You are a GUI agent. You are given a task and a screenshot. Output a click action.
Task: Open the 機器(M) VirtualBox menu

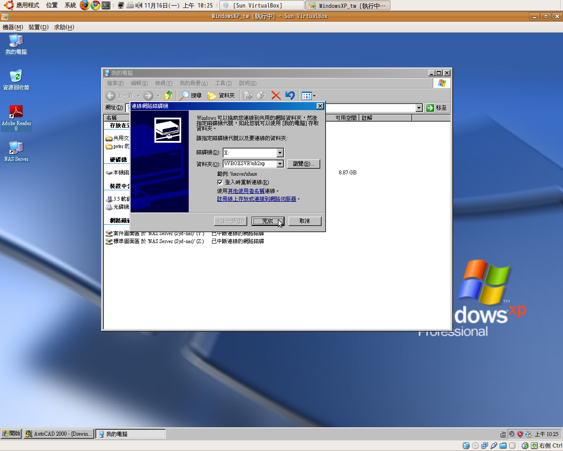tap(13, 27)
